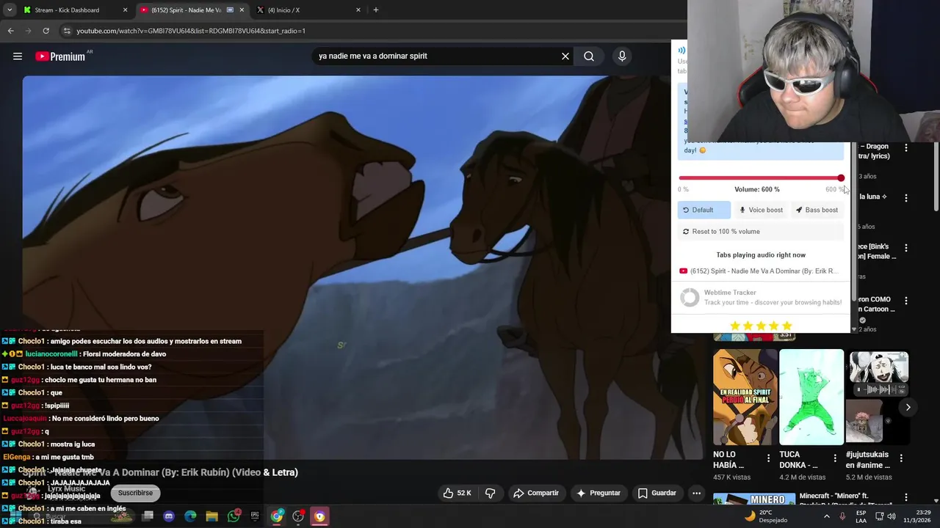Screen dimensions: 940x528
Task: Close the Inicio / X tab
Action: (x=358, y=10)
